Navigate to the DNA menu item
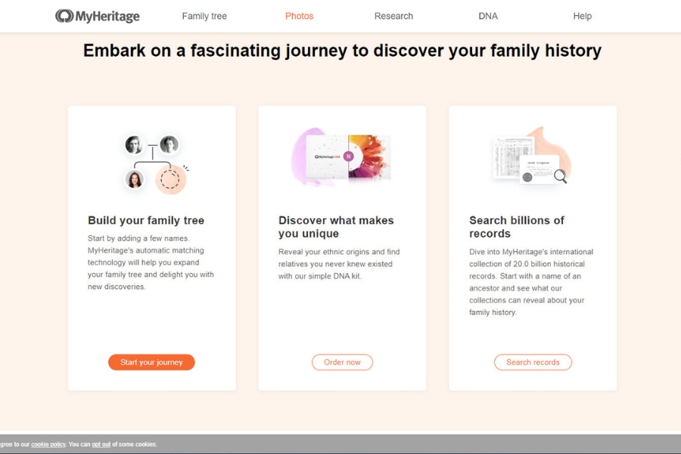The image size is (681, 454). [x=488, y=16]
